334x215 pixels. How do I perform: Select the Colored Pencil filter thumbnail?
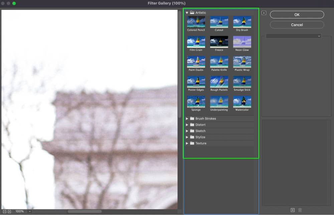point(196,22)
